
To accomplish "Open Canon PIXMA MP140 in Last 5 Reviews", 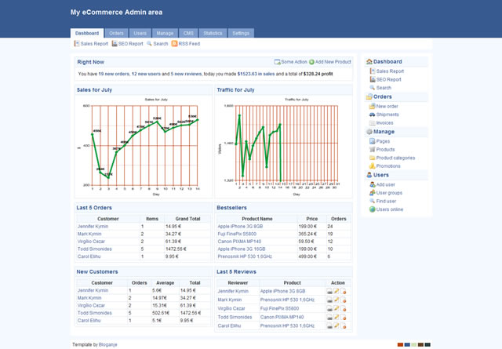I will (282, 317).
